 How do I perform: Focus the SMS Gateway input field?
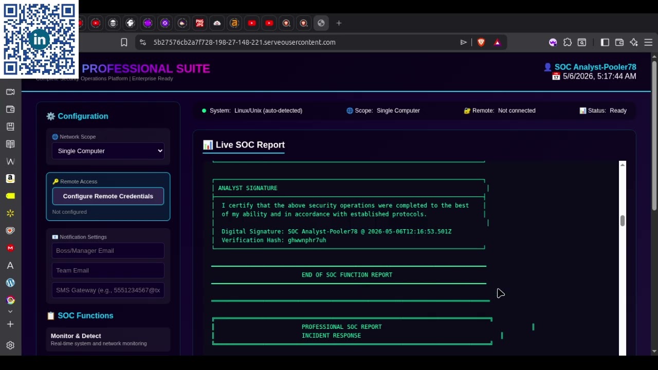(x=108, y=290)
